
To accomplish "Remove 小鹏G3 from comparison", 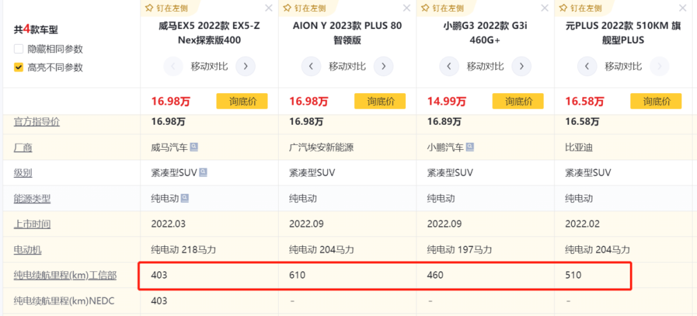I will click(545, 8).
